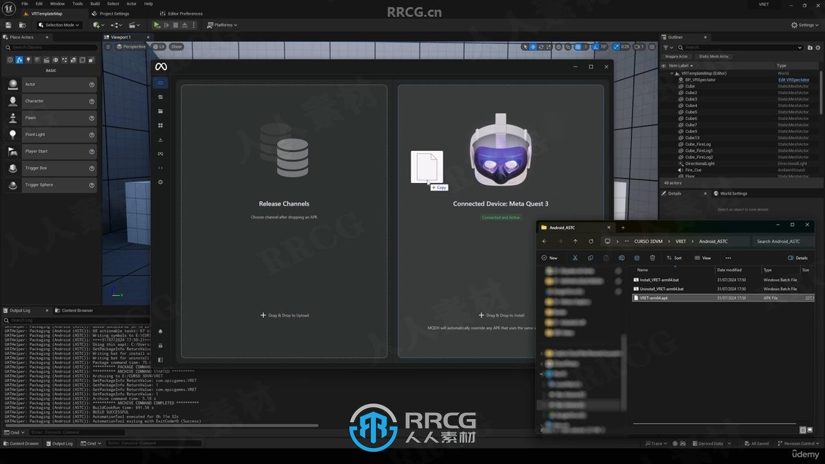
Task: Open Downloads icon in Meta Developer Hub sidebar
Action: click(x=160, y=140)
